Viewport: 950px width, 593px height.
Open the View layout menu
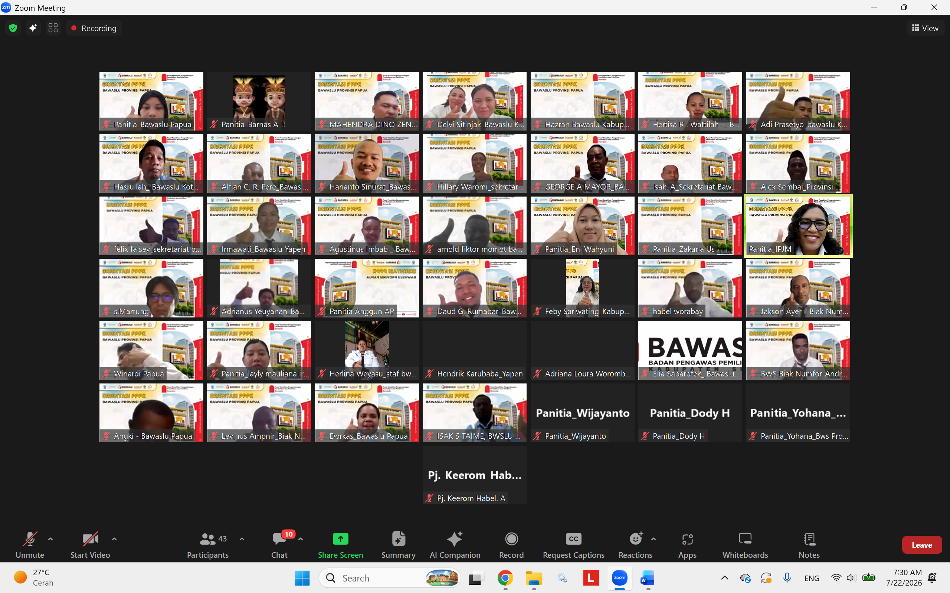coord(925,28)
